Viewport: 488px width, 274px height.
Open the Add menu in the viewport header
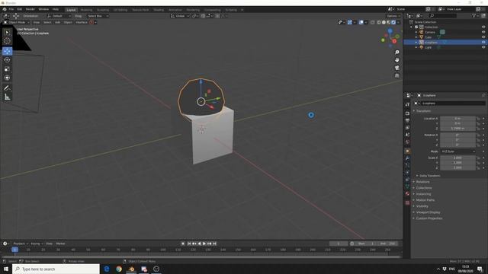pyautogui.click(x=58, y=22)
